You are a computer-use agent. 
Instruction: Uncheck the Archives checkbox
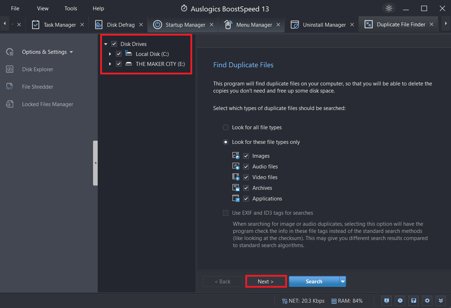246,188
